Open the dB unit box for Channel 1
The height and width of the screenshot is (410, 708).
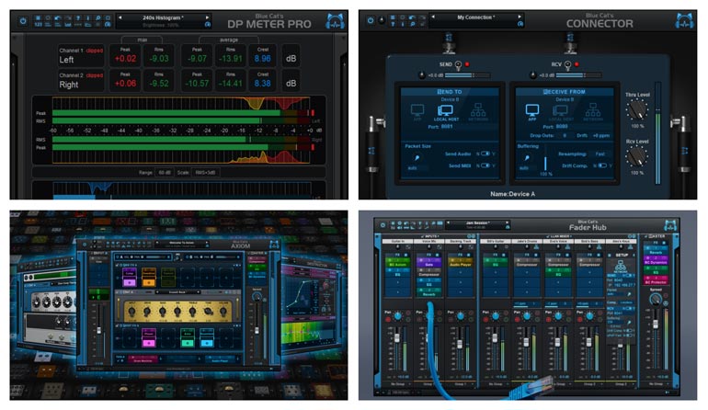[291, 56]
